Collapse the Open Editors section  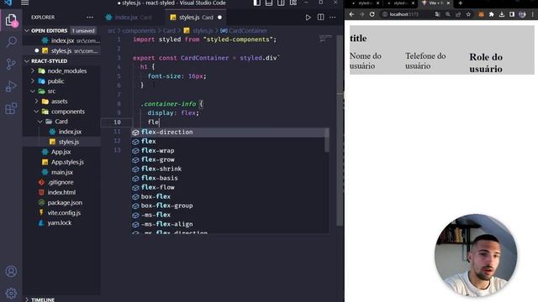[27, 30]
